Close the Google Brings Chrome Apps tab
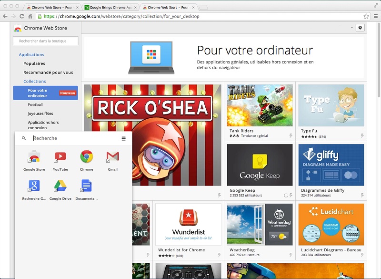Viewport: 381px width, 279px height. pos(136,8)
